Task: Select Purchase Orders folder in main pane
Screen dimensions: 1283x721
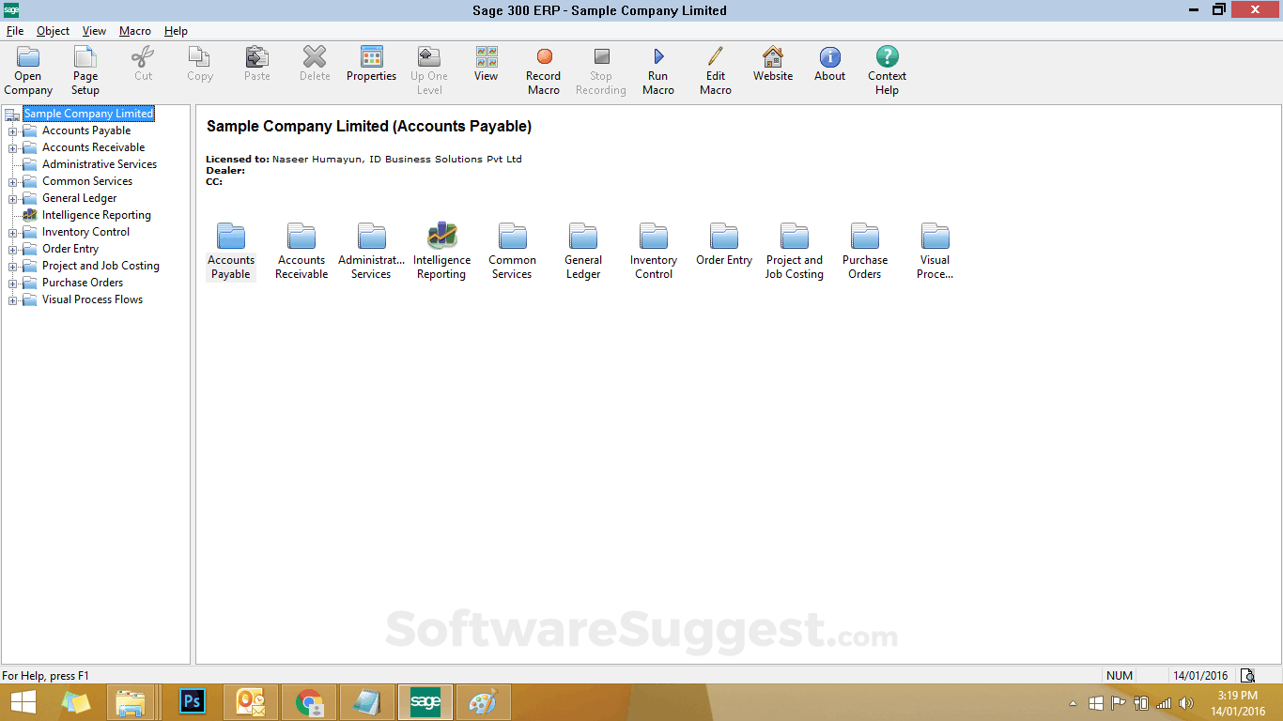Action: pyautogui.click(x=865, y=252)
